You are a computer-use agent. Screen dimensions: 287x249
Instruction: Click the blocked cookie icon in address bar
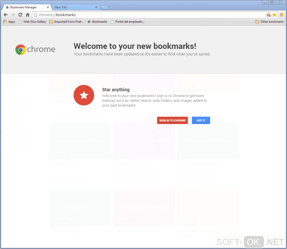(268, 15)
